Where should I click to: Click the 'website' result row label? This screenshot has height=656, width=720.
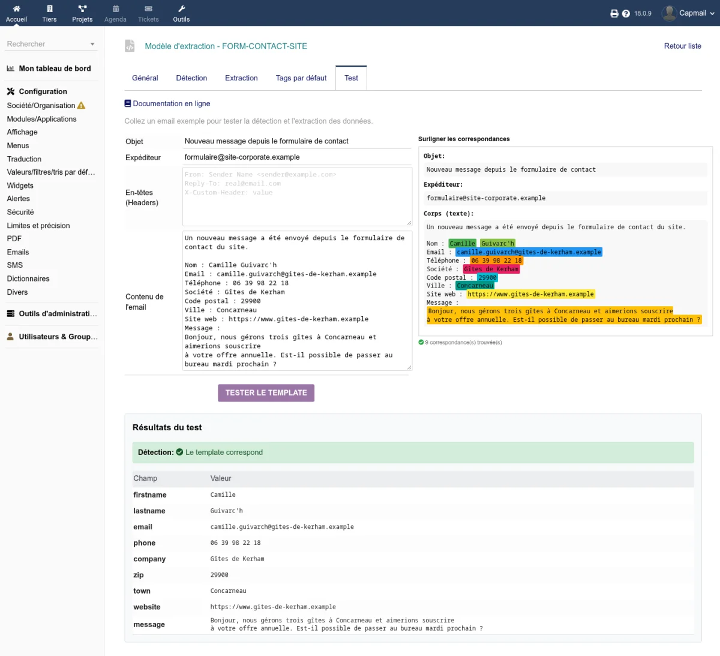coord(147,607)
